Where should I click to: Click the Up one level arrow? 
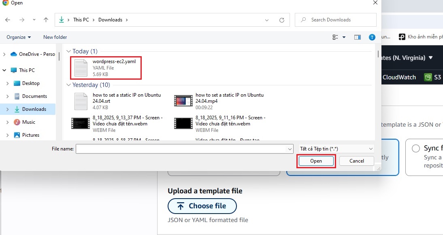click(46, 20)
